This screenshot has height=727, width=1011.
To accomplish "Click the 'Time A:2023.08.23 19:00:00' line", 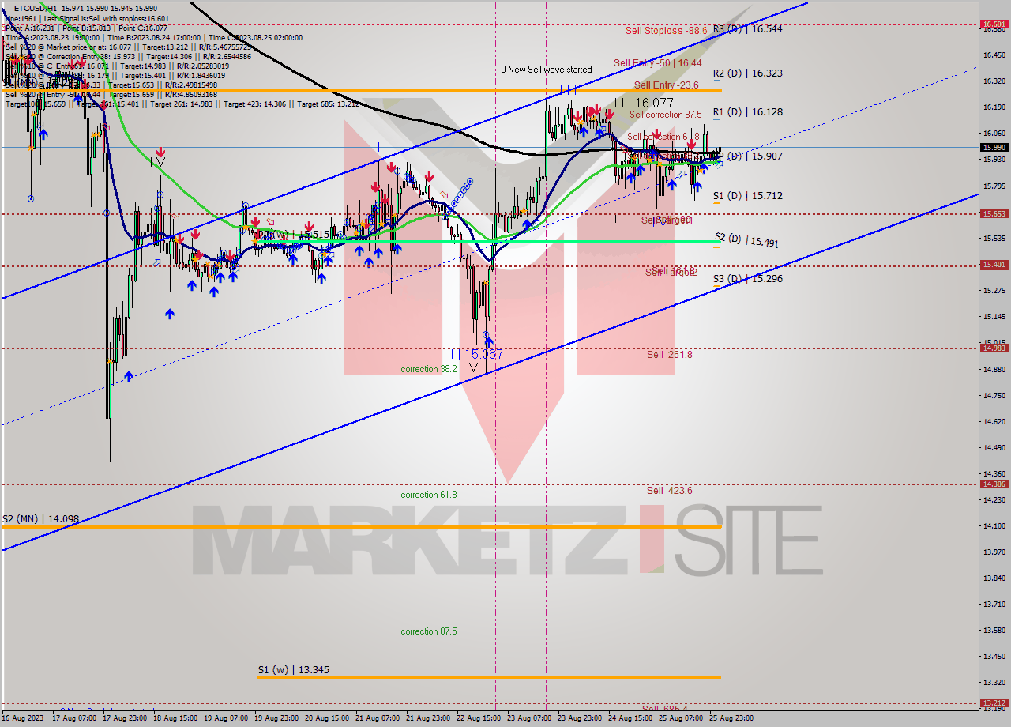I will (x=54, y=37).
